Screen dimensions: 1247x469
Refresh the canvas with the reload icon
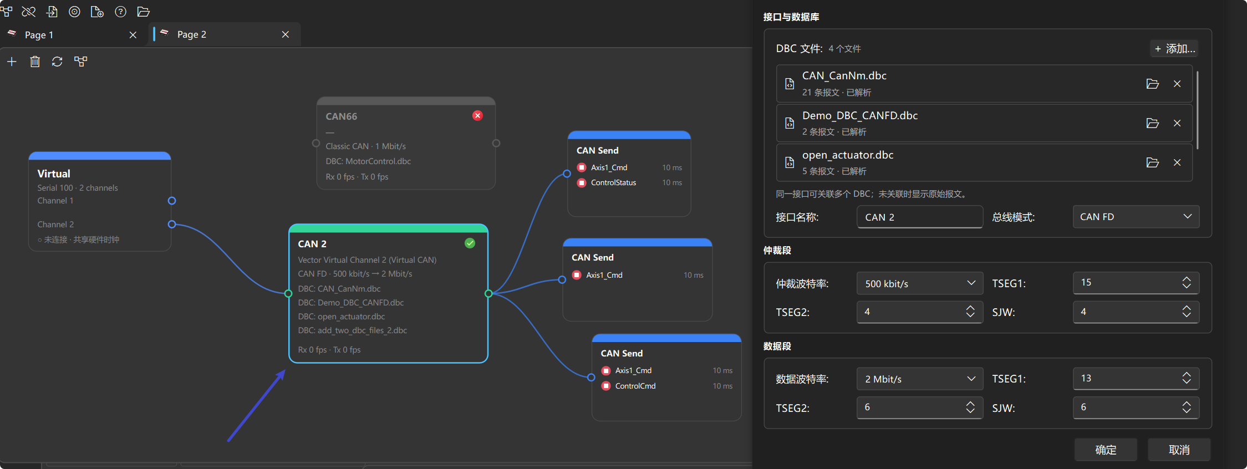tap(57, 62)
